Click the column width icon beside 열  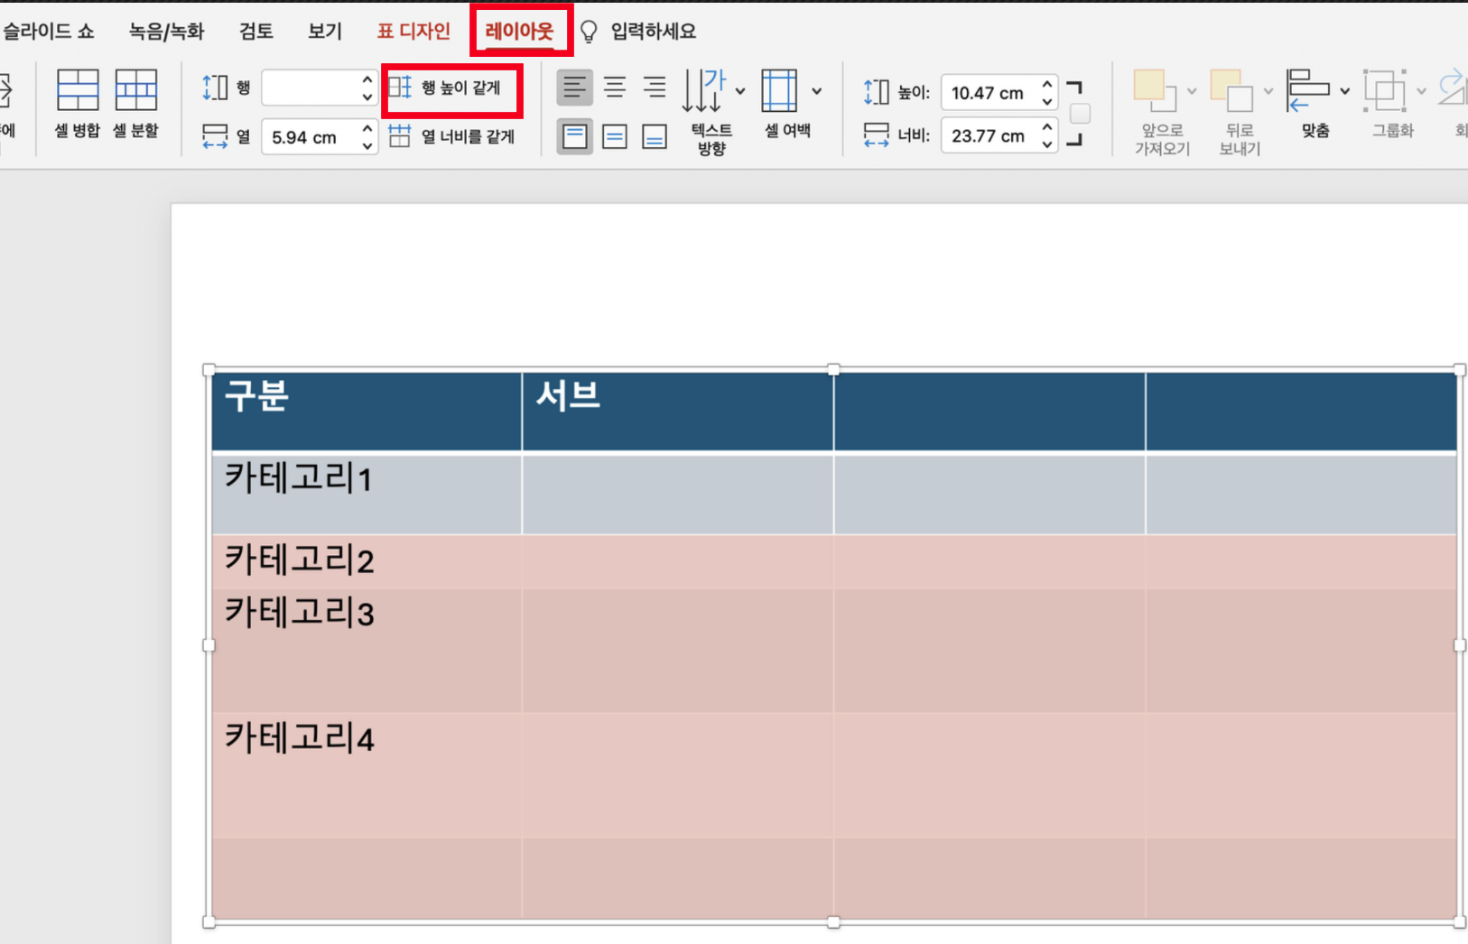[x=215, y=136]
